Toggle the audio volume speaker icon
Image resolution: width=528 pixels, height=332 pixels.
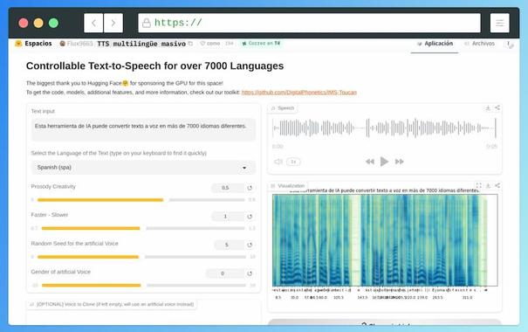(278, 162)
